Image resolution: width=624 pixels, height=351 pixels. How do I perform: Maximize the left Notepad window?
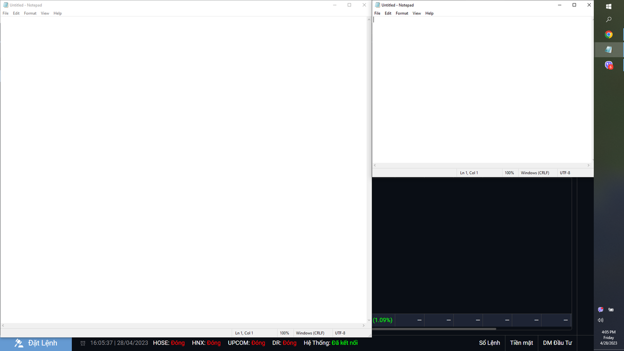(349, 5)
